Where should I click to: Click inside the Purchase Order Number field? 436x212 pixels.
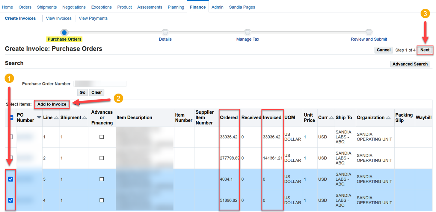[100, 84]
